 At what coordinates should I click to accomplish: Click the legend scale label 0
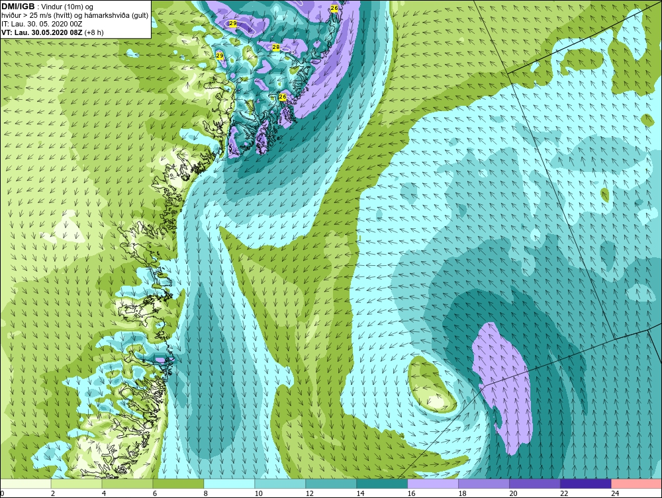tap(2, 493)
